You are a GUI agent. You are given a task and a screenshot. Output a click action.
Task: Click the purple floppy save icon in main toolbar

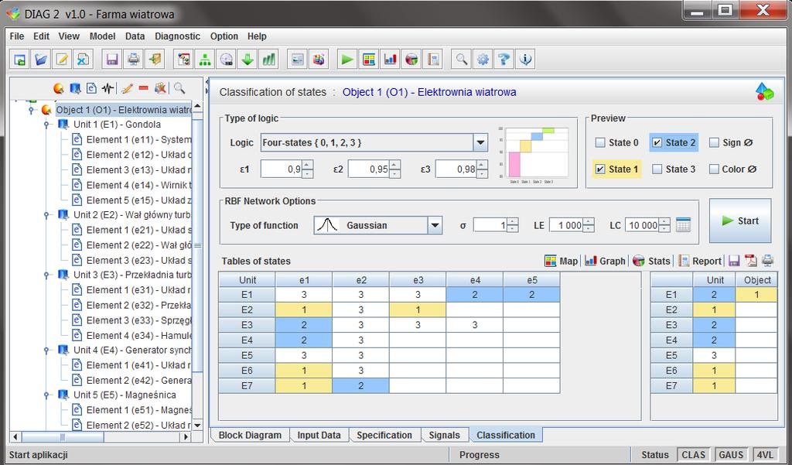112,59
